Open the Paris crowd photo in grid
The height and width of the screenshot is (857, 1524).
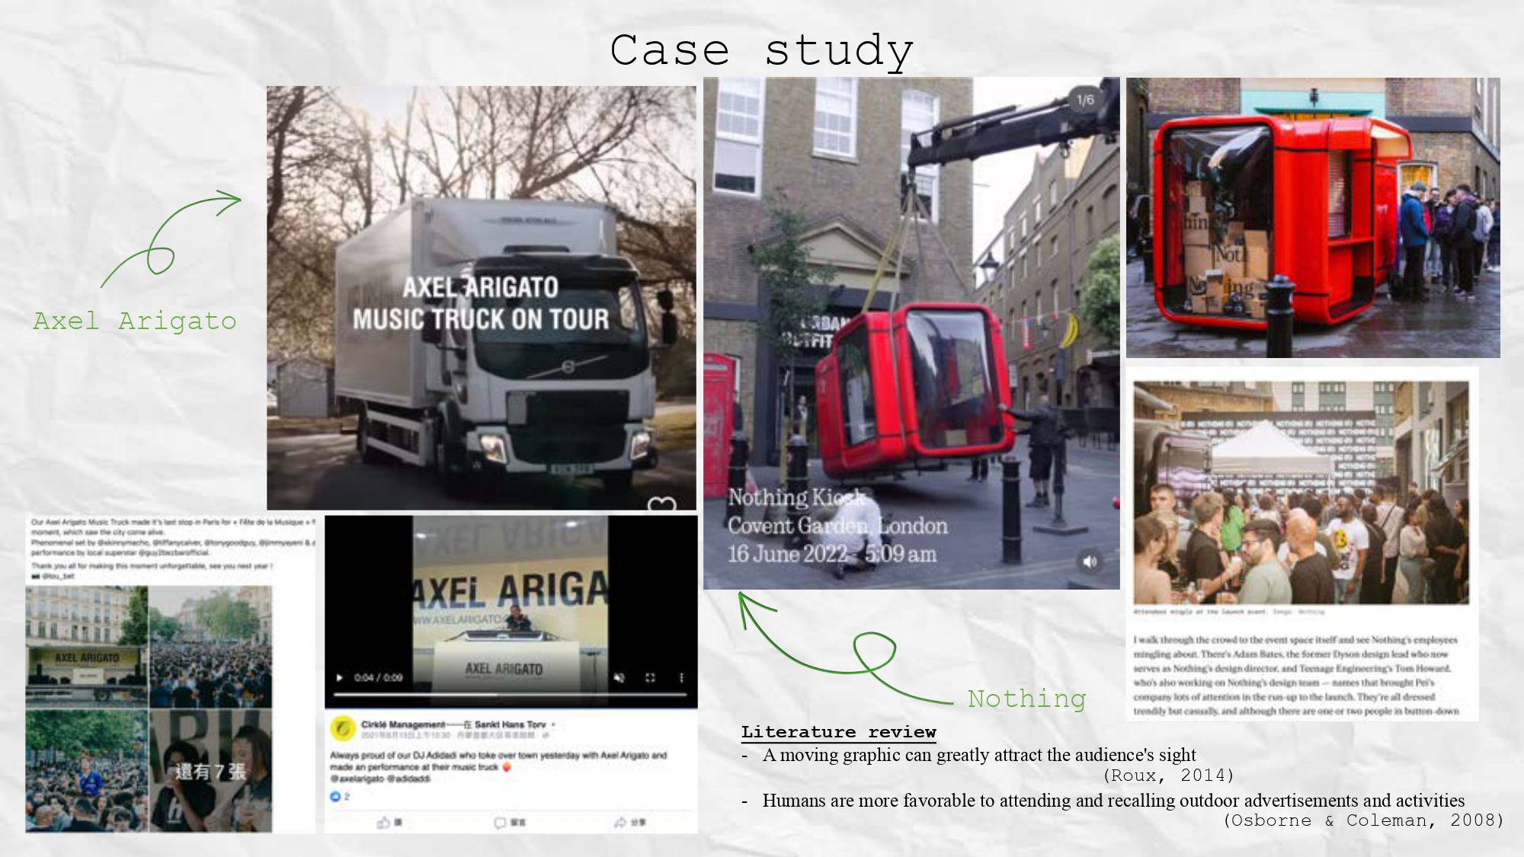tap(210, 648)
